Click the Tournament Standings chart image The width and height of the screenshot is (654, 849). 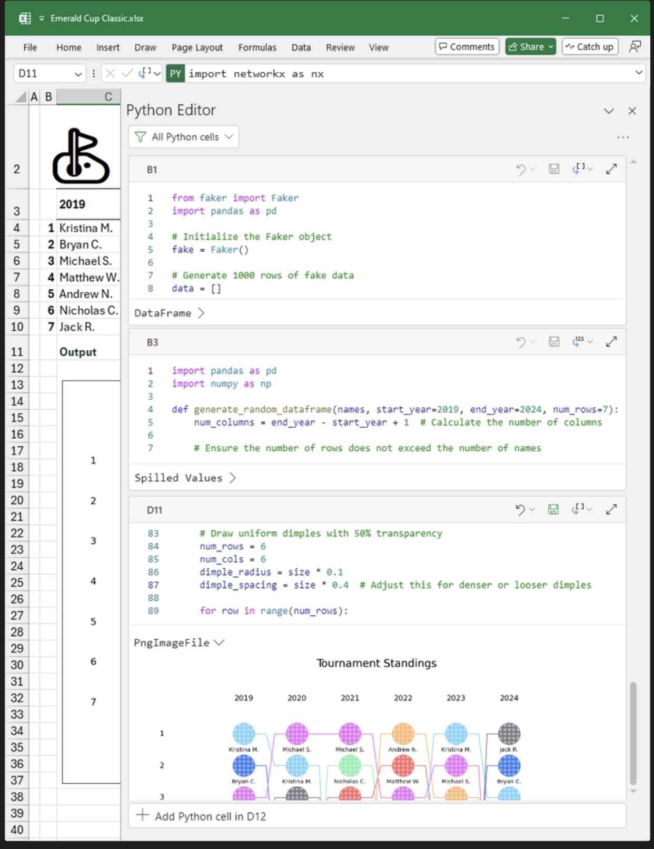coord(377,728)
